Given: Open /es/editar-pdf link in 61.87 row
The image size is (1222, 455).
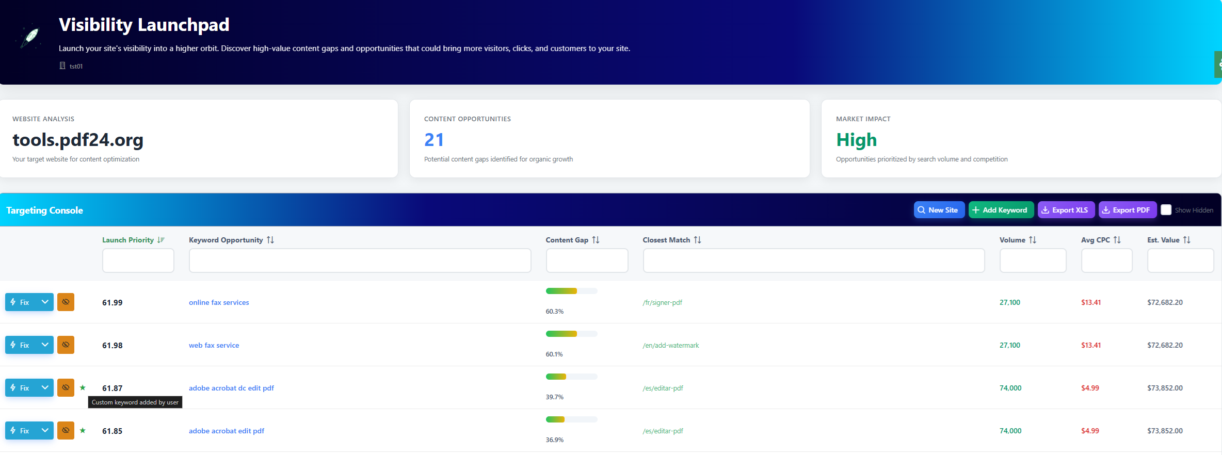Looking at the screenshot, I should [663, 388].
